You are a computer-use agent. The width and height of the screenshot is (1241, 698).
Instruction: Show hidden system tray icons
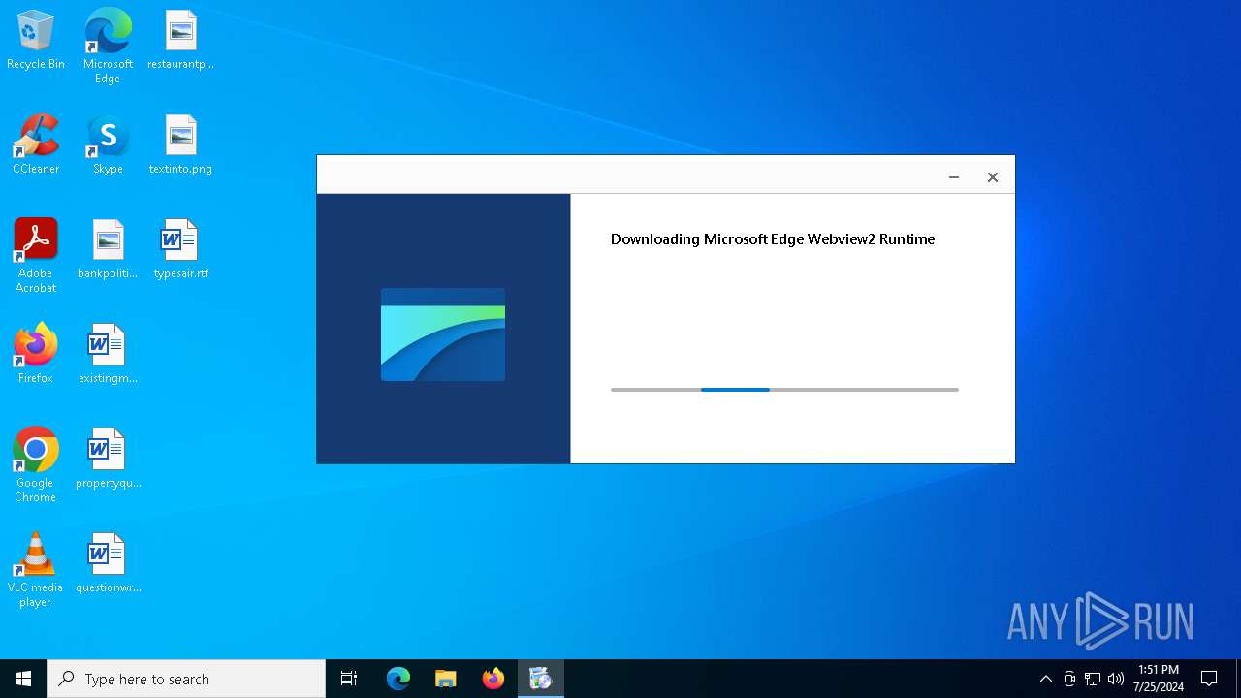pos(1045,679)
